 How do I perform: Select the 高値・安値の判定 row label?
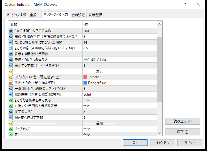pyautogui.click(x=46, y=37)
